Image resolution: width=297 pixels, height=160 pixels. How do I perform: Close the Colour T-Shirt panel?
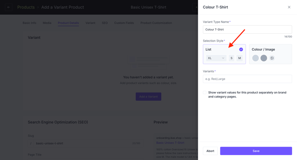[289, 7]
